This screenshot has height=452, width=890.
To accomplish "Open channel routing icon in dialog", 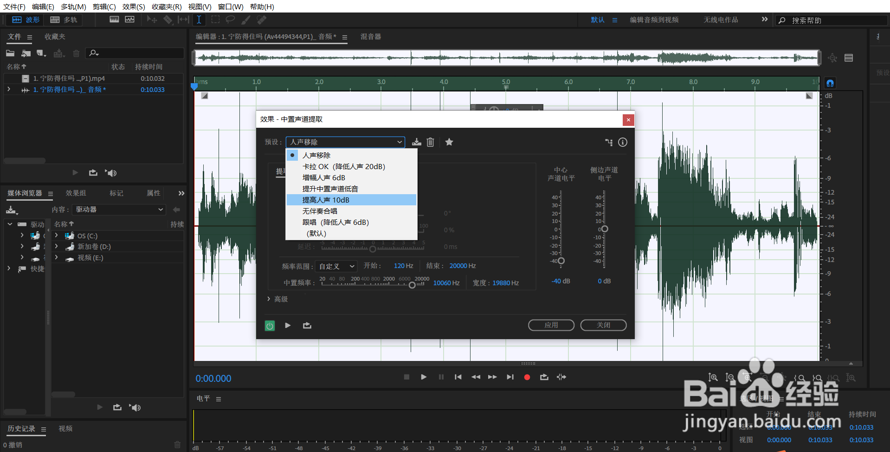I will pos(609,142).
